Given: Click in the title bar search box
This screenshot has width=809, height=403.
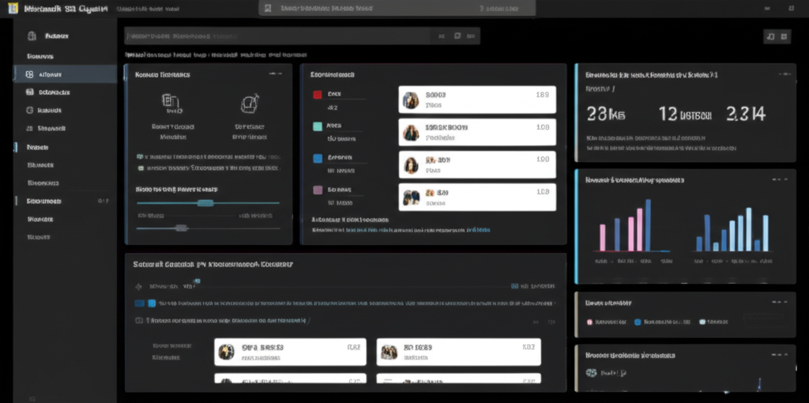Looking at the screenshot, I should coord(397,8).
